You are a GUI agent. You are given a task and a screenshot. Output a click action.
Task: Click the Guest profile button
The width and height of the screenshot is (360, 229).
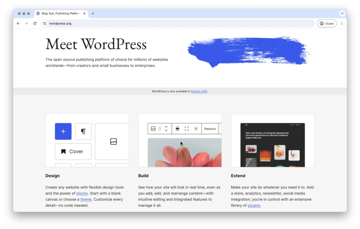(327, 24)
